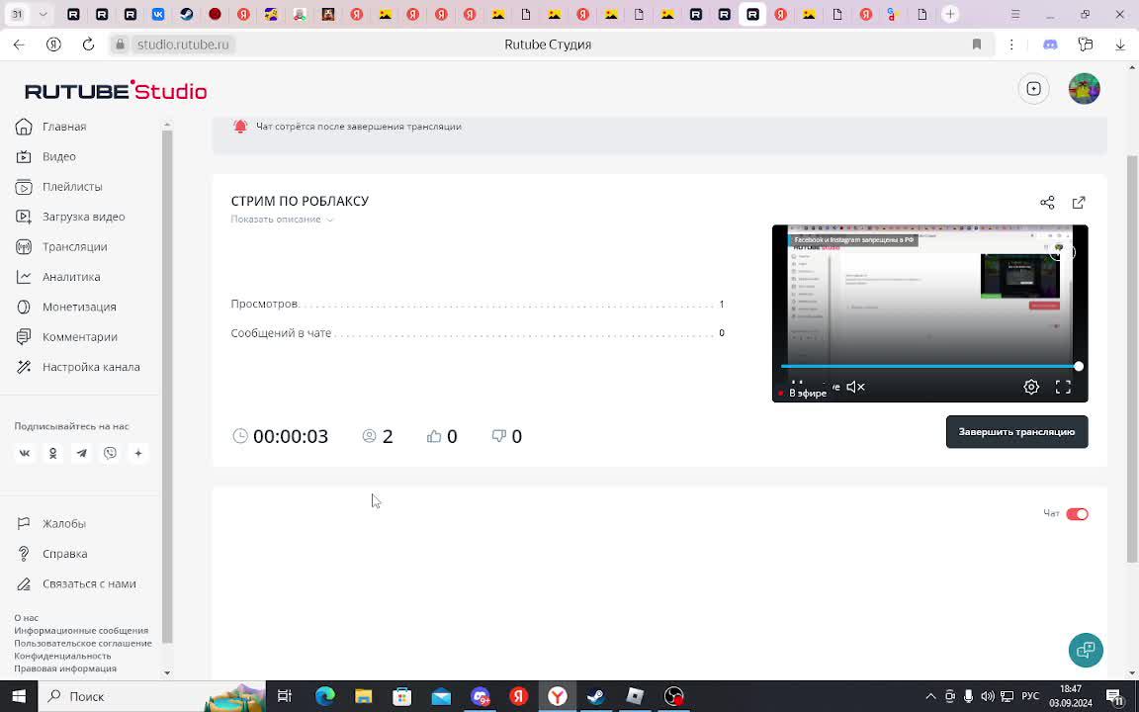Open the browser three-dot menu
Image resolution: width=1139 pixels, height=712 pixels.
coord(1011,44)
